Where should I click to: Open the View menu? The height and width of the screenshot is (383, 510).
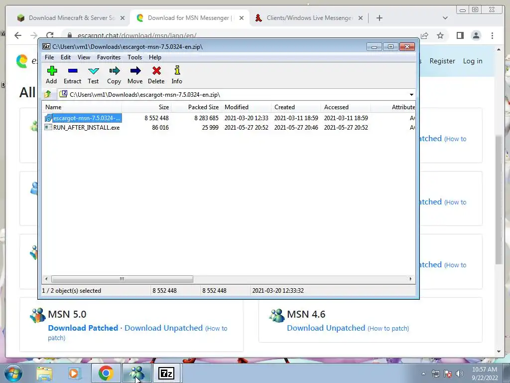[x=84, y=57]
